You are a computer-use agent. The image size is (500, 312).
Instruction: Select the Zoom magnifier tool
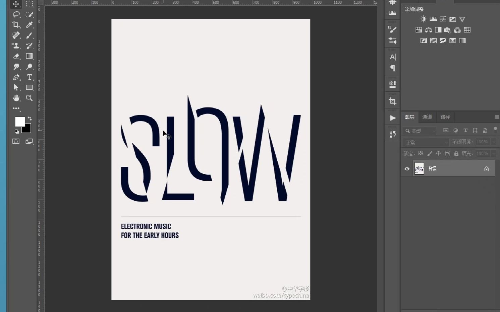30,98
